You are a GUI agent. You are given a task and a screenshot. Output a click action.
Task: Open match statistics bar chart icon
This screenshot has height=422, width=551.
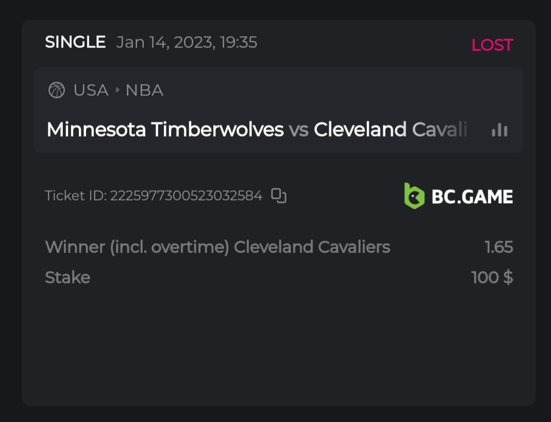coord(499,130)
